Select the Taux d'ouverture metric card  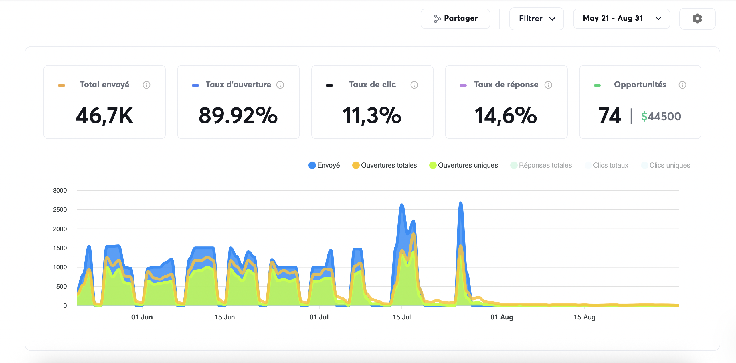[238, 102]
